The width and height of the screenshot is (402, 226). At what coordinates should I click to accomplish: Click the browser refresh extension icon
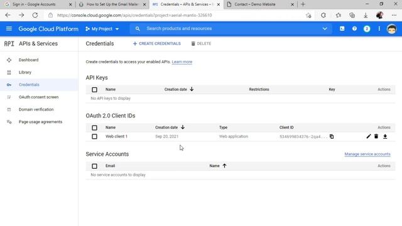323,15
